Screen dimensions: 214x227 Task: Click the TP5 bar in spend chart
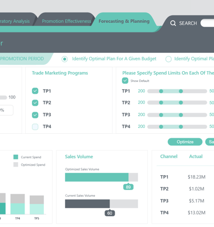point(37,205)
